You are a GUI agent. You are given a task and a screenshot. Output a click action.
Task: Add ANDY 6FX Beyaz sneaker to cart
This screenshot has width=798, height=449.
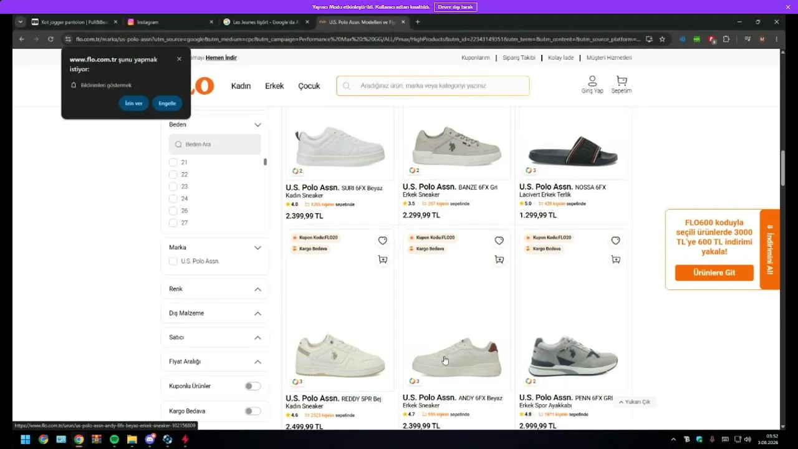499,259
